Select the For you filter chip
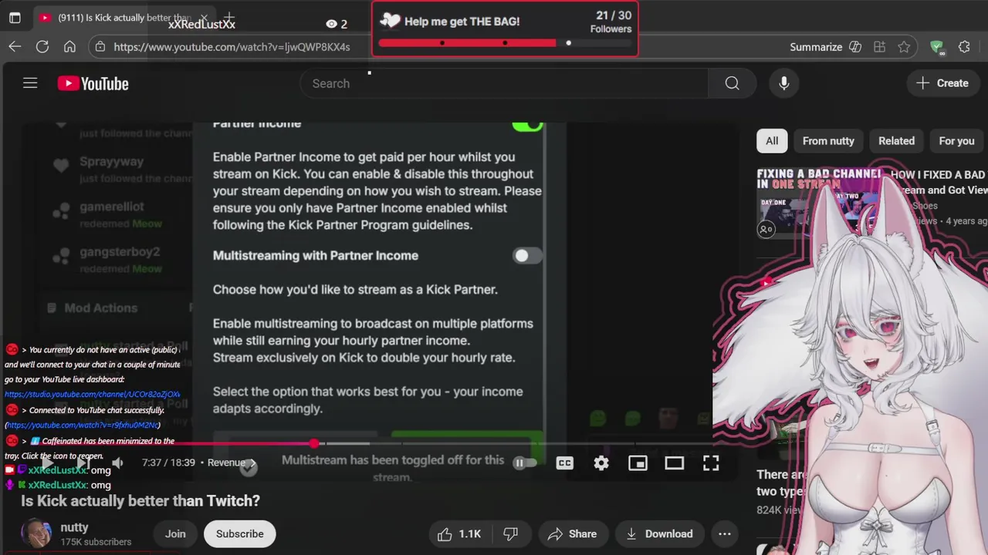This screenshot has width=988, height=555. (x=956, y=141)
